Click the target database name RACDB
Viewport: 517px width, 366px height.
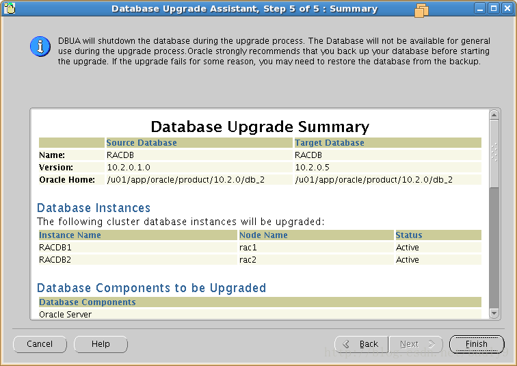308,155
